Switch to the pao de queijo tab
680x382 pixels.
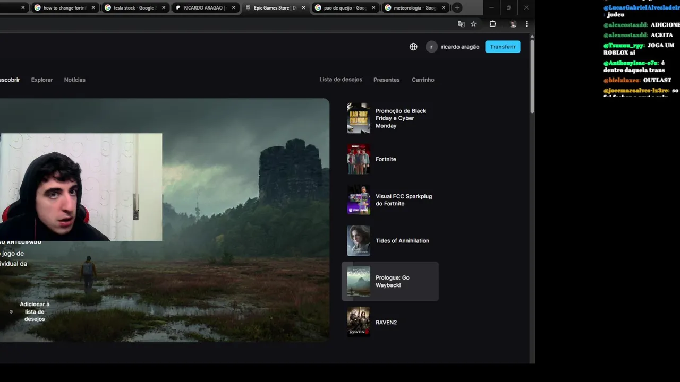tap(344, 8)
